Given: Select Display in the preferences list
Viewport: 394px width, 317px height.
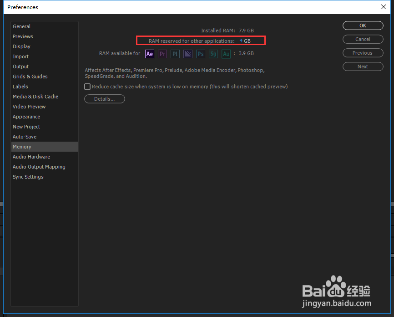Looking at the screenshot, I should click(45, 46).
